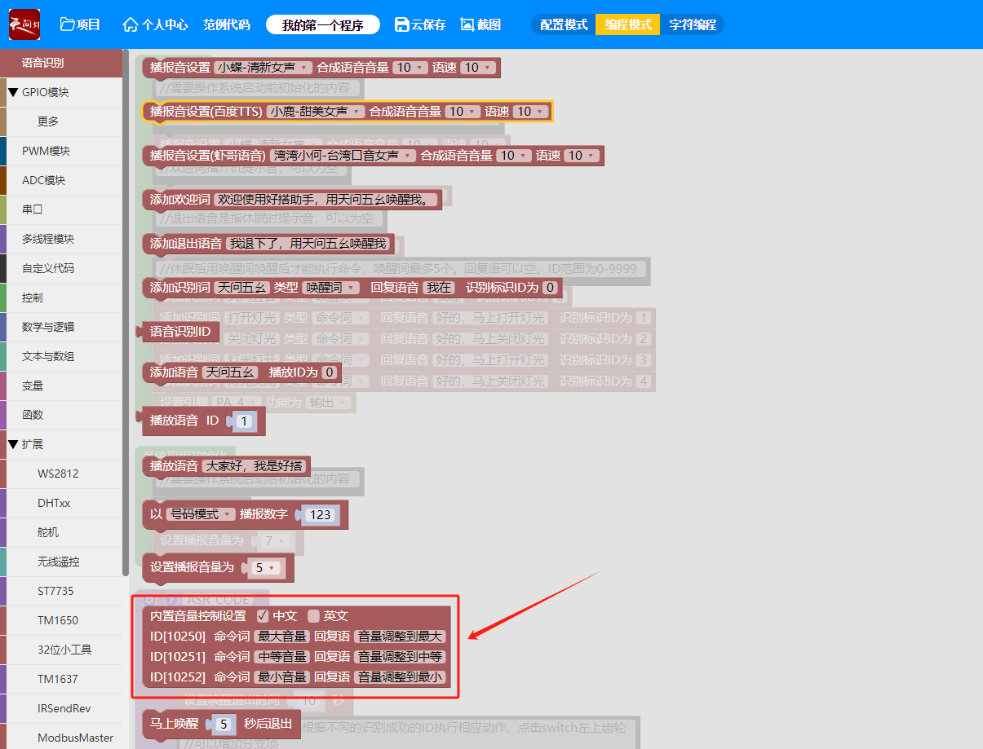Switch to 配置模式 tab
This screenshot has height=749, width=983.
coord(564,24)
